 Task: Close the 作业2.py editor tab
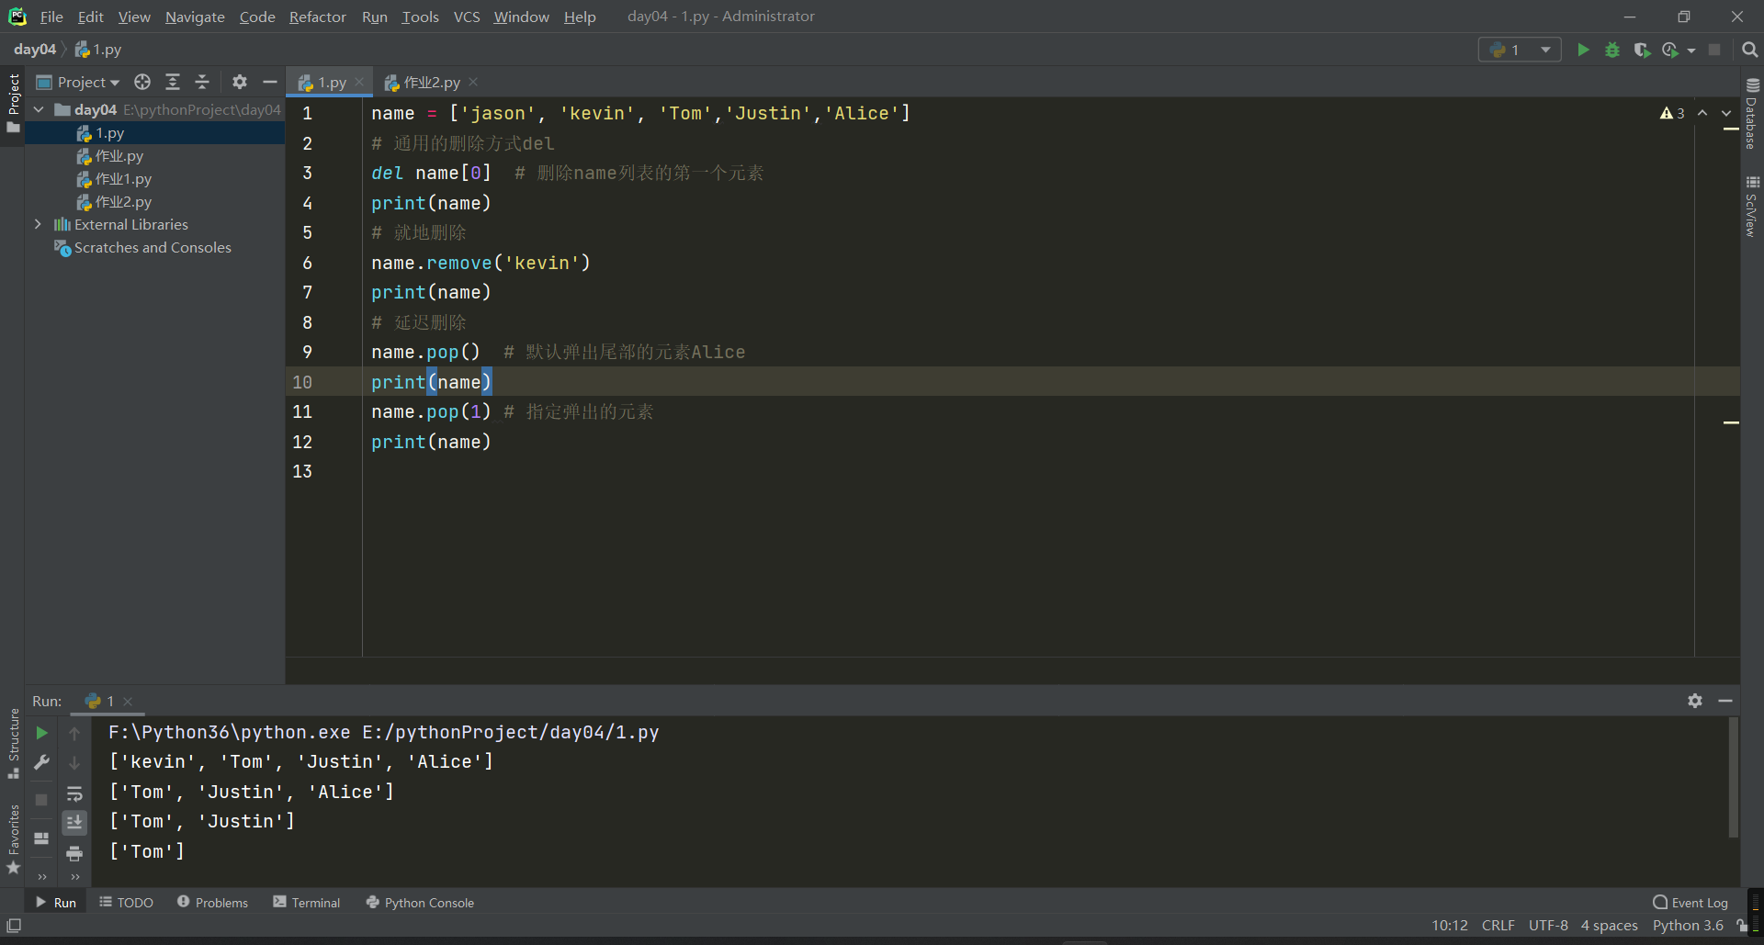tap(473, 82)
